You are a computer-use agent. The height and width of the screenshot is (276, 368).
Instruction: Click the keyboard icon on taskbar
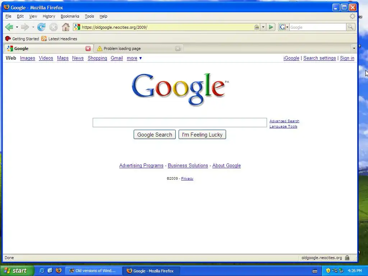point(315,271)
